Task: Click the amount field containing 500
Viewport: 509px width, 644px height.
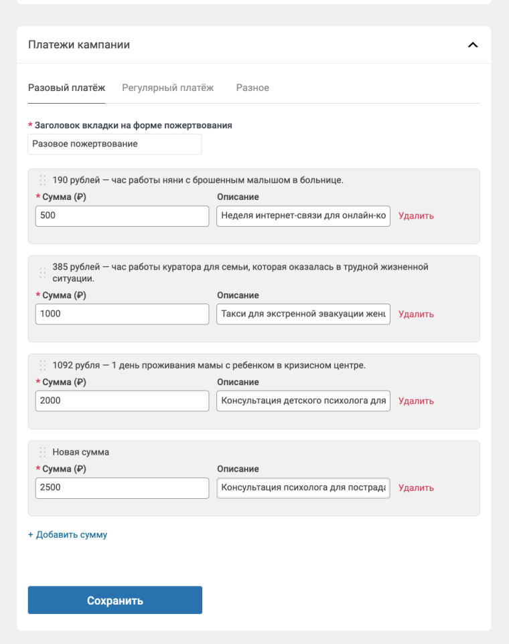Action: pyautogui.click(x=122, y=216)
